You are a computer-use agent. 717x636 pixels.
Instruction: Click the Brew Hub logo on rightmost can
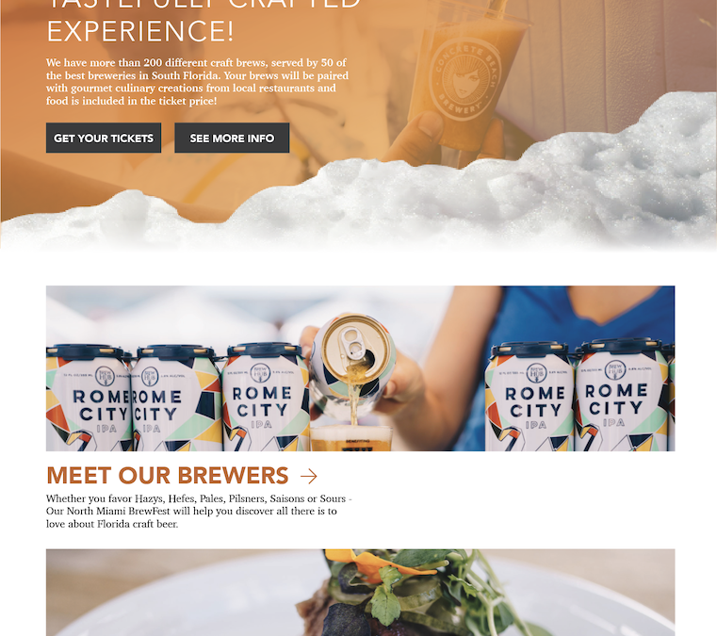[615, 369]
